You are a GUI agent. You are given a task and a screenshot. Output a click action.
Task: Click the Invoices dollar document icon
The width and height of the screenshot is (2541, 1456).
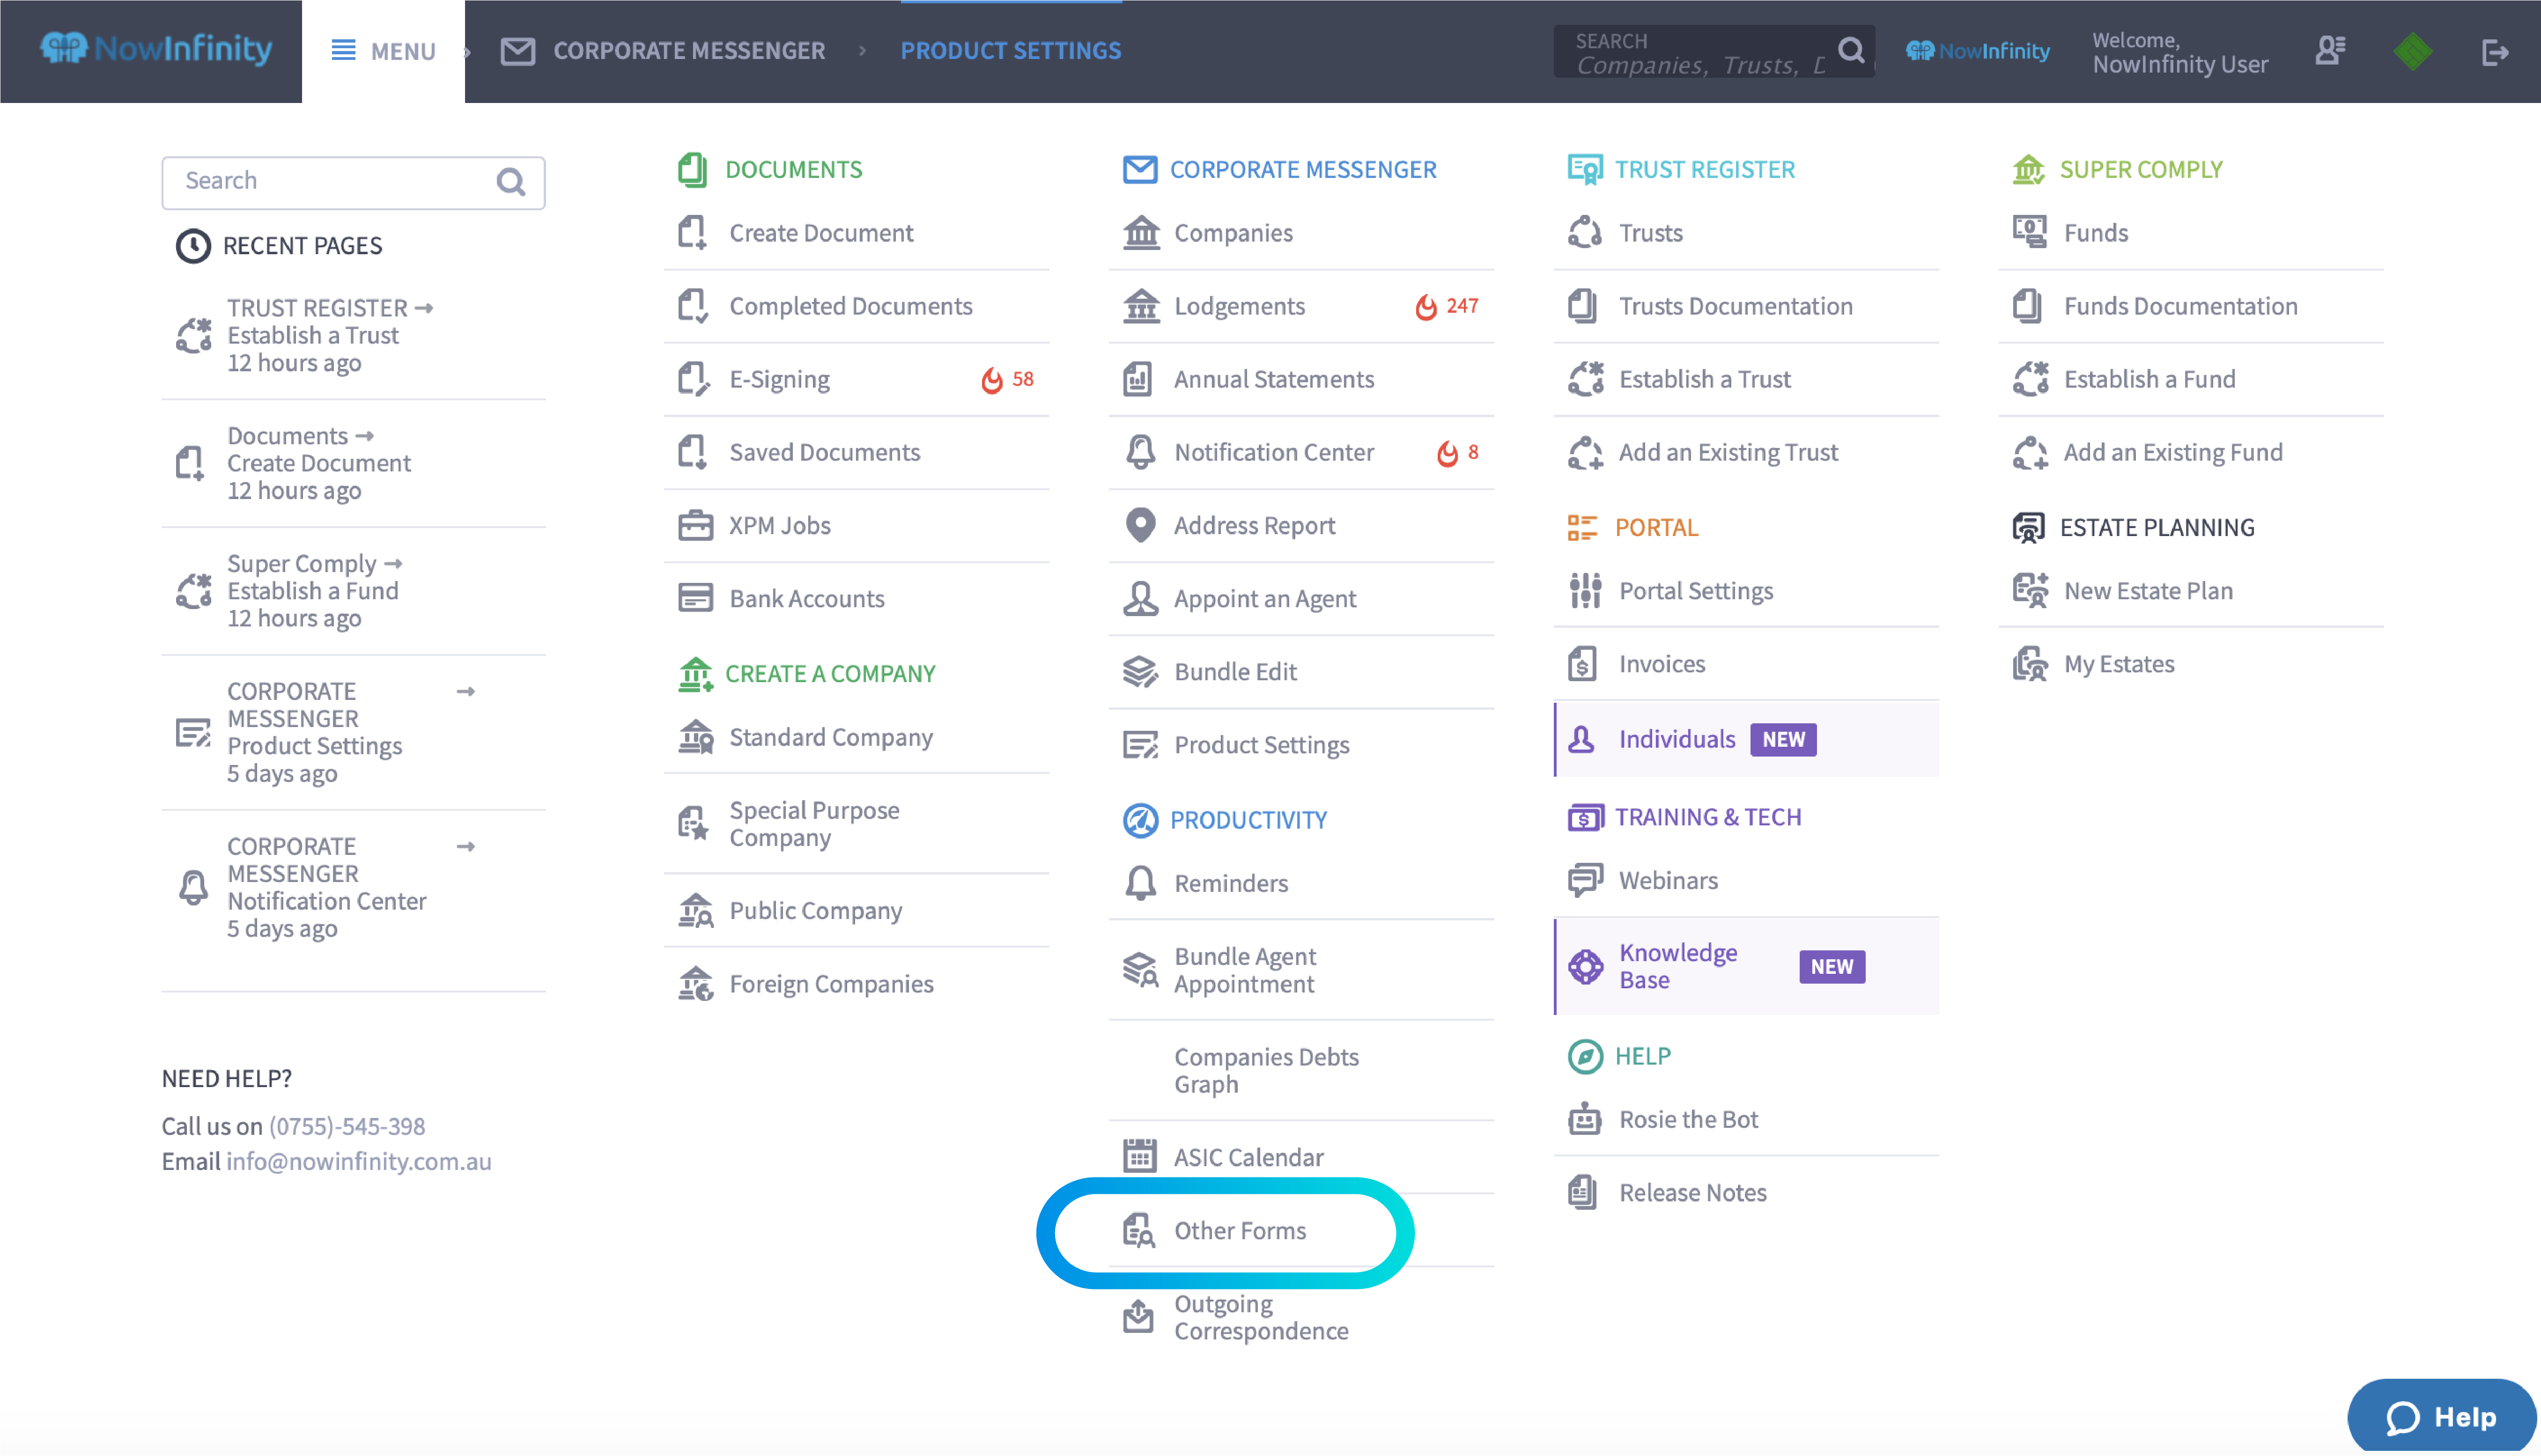1582,663
